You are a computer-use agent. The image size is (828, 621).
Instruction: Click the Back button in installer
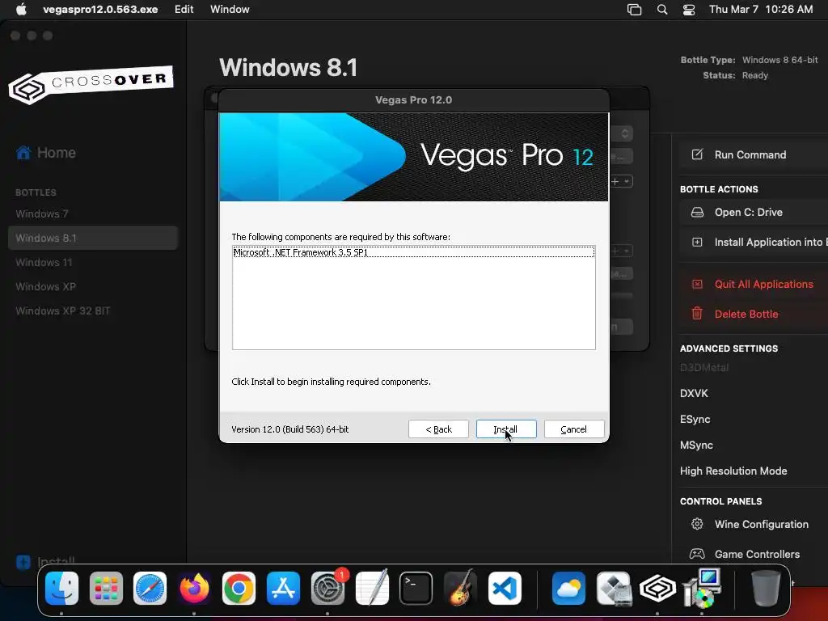click(x=438, y=429)
